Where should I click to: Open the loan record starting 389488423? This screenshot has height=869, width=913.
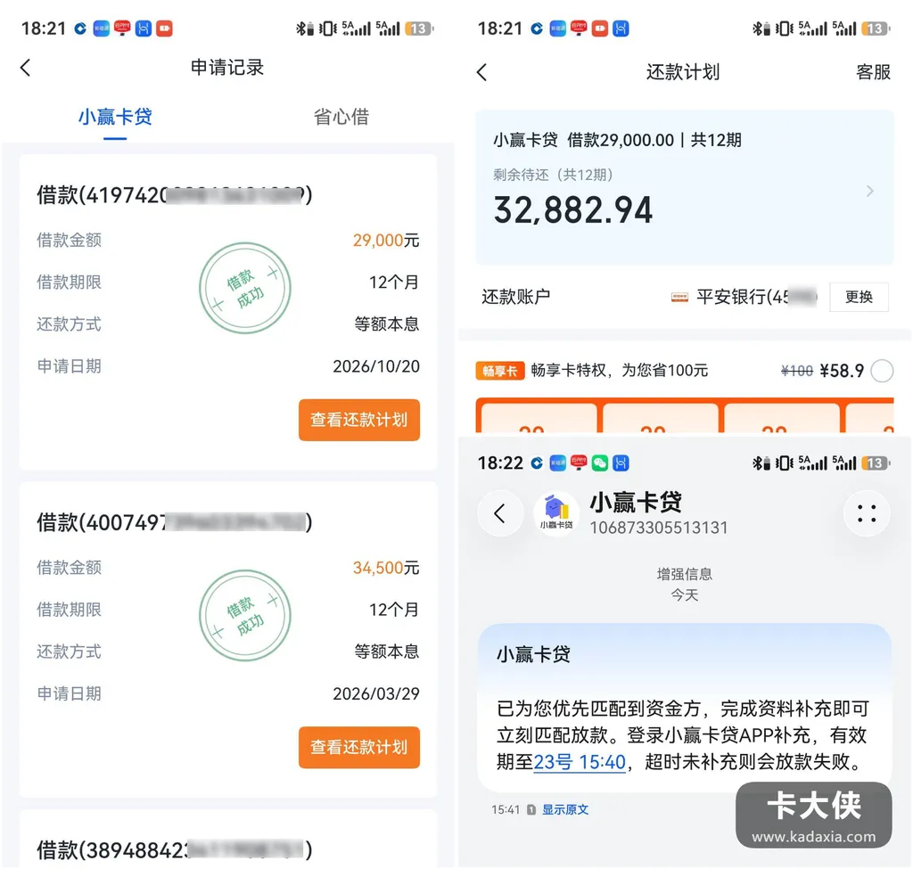(x=175, y=850)
